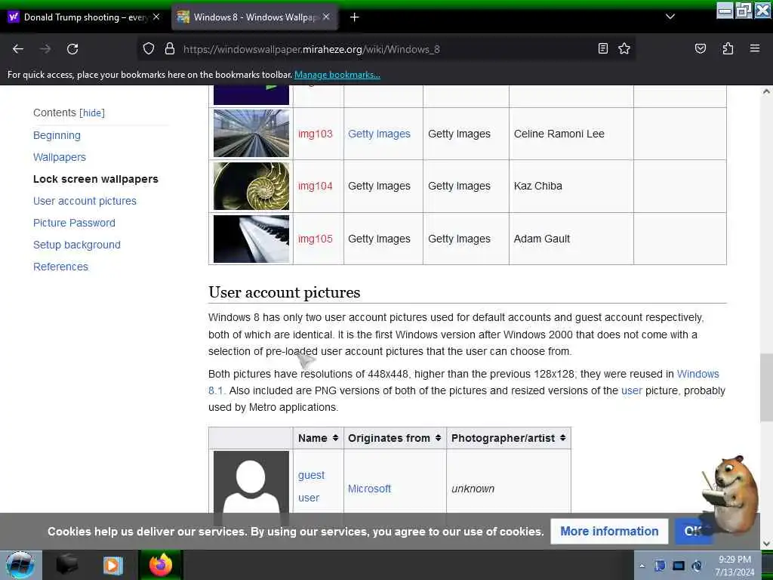Viewport: 773px width, 580px height.
Task: Click the page scrollbar down arrow
Action: click(x=766, y=544)
